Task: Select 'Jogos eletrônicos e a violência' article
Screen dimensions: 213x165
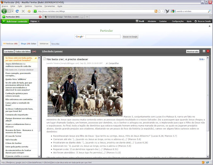Action: click(x=21, y=65)
